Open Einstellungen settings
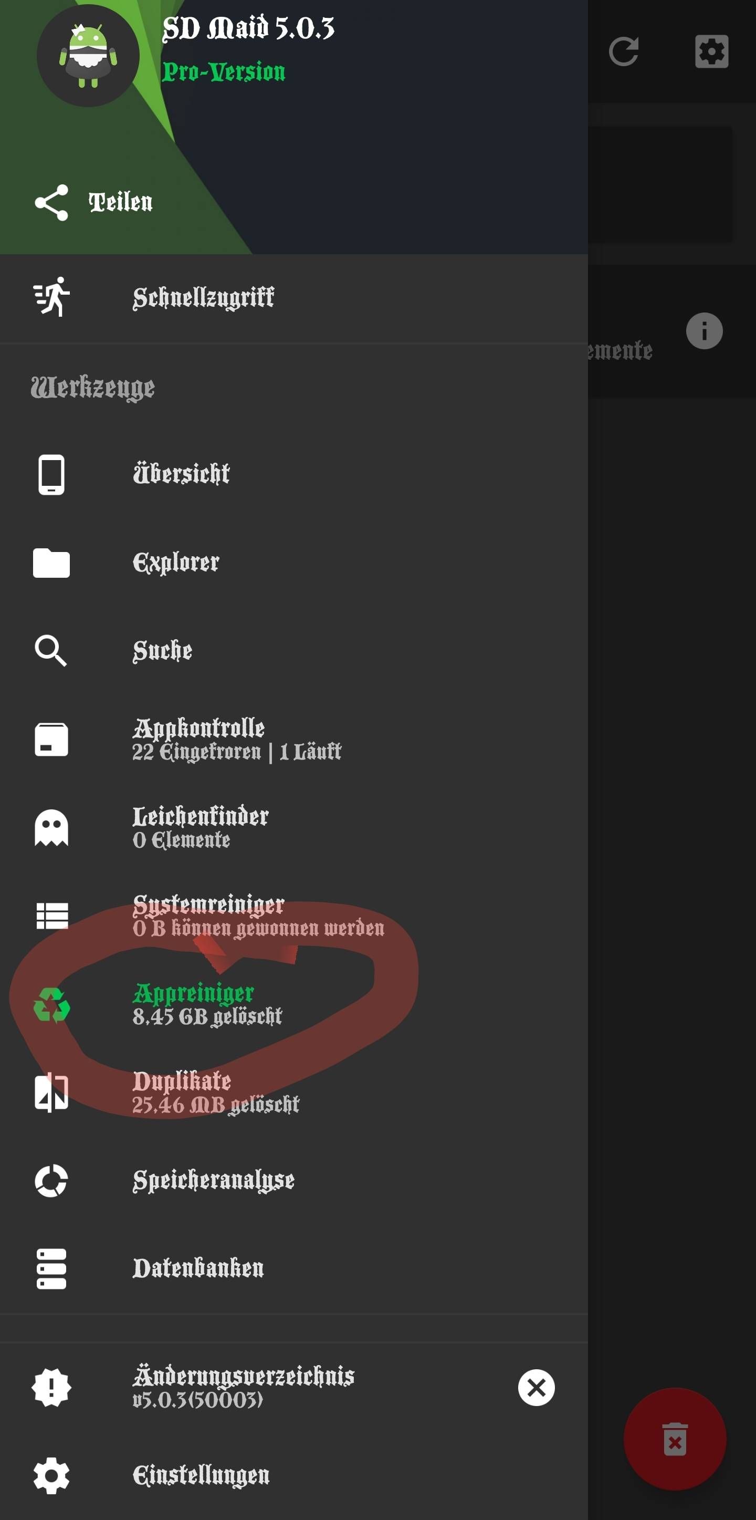This screenshot has width=756, height=1520. point(201,1475)
